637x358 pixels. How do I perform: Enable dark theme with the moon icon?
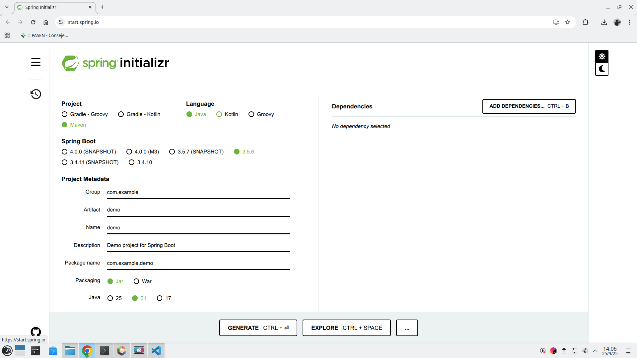tap(602, 69)
